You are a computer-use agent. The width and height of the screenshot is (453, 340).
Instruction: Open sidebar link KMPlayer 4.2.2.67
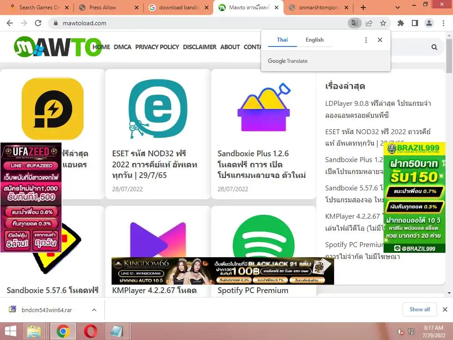tap(355, 222)
